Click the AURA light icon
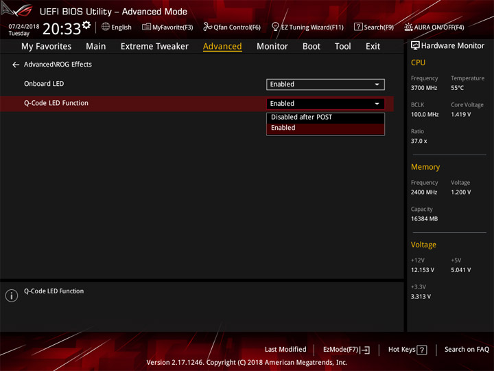The height and width of the screenshot is (371, 494). [x=408, y=27]
